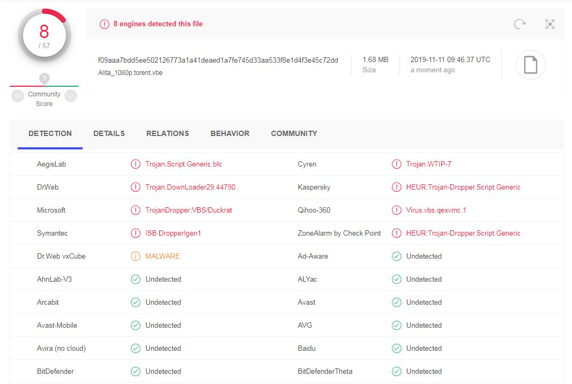Click the AegisLab detection warning icon

point(136,164)
